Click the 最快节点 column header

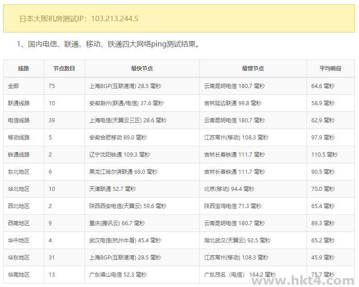click(x=142, y=68)
